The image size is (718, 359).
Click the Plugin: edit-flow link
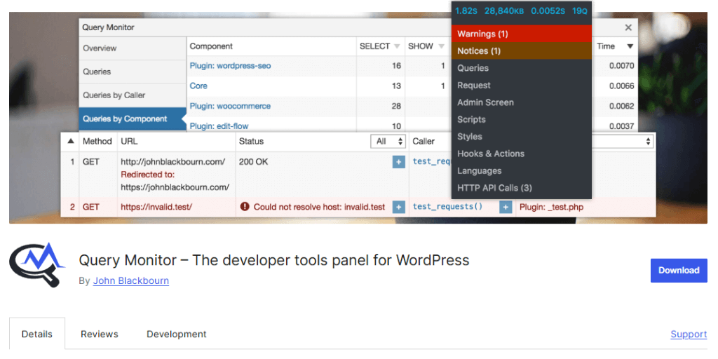(219, 126)
